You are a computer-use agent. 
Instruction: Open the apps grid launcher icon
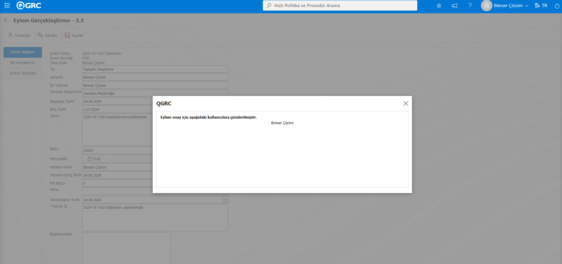point(7,5)
